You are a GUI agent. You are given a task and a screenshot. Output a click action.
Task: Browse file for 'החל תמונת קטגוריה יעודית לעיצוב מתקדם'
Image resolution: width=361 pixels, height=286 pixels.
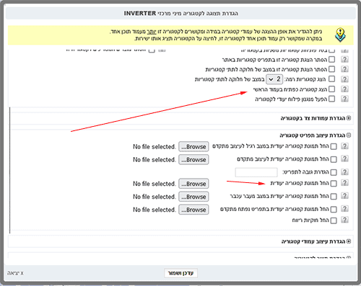pyautogui.click(x=193, y=159)
